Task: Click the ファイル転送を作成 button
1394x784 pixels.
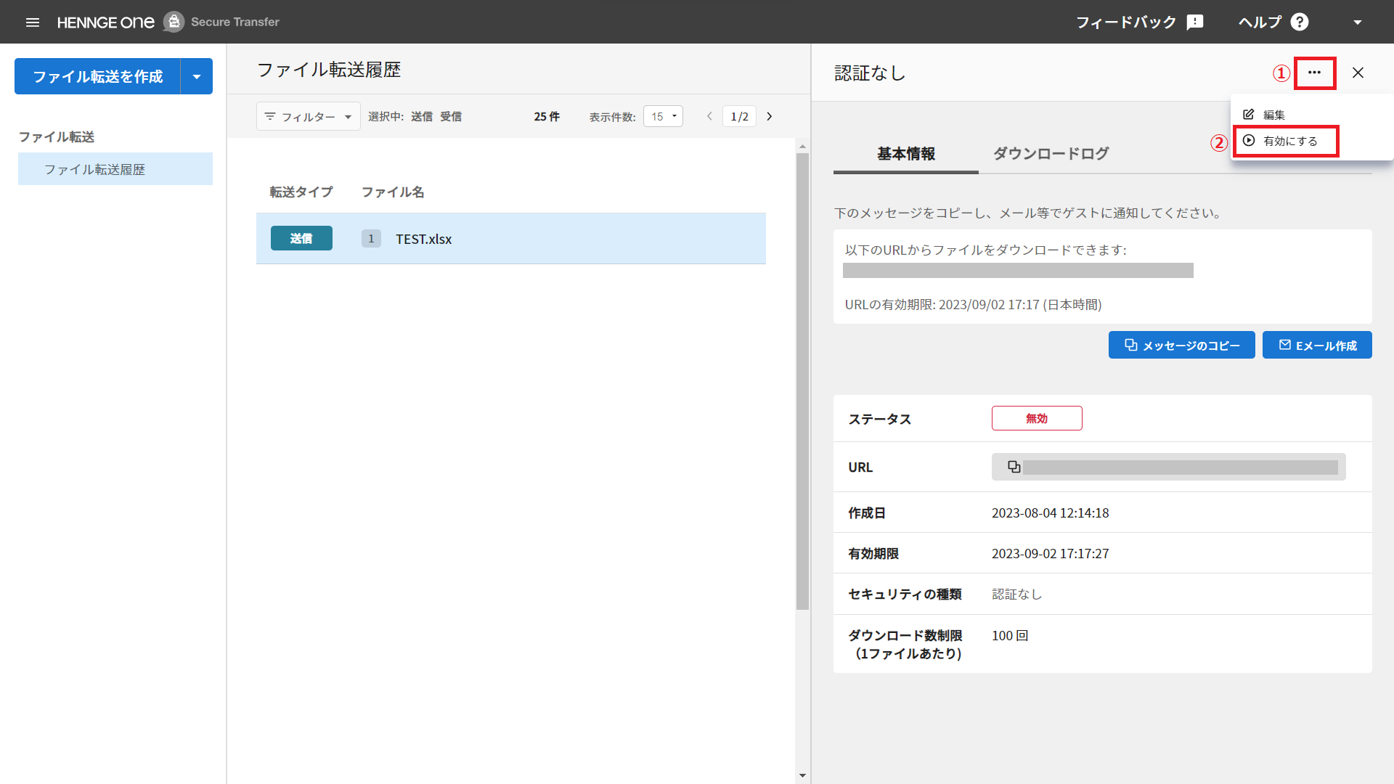Action: [x=97, y=76]
